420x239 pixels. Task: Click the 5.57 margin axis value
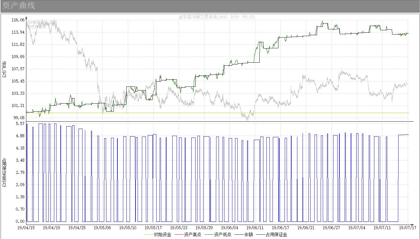click(20, 123)
